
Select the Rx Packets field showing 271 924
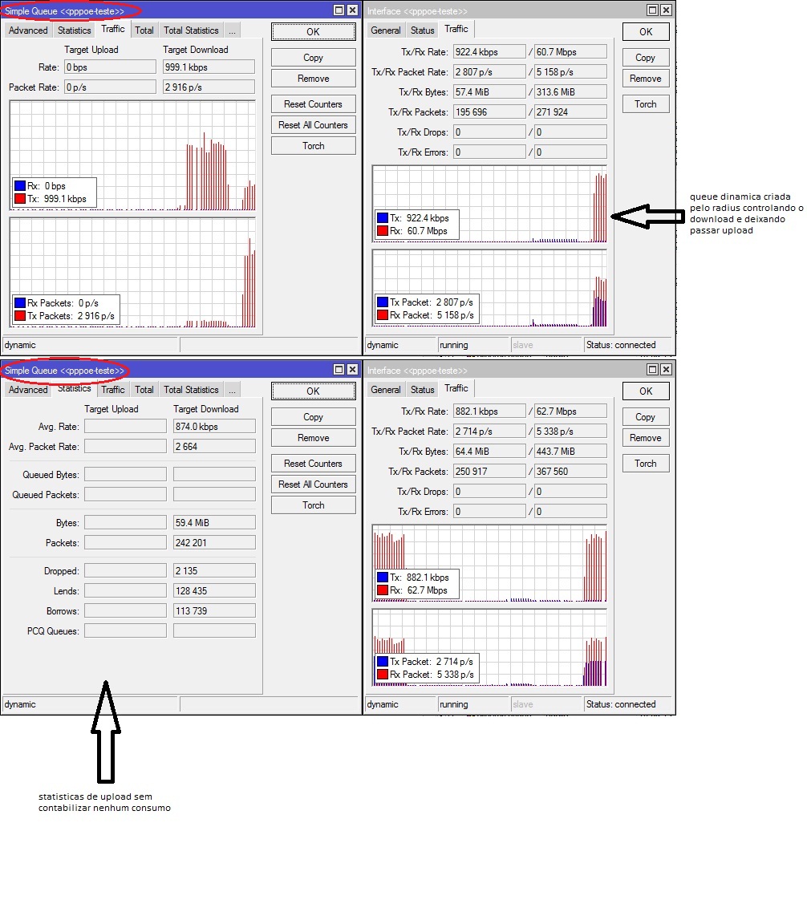point(570,112)
